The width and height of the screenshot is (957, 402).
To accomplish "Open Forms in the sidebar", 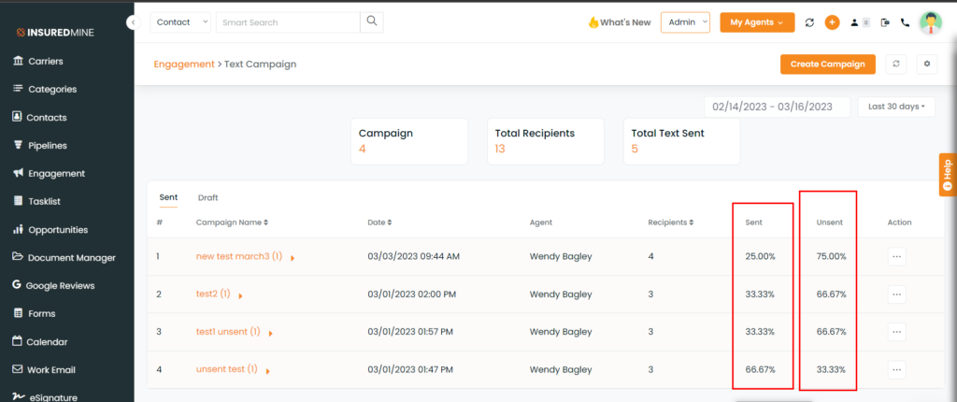I will tap(35, 313).
